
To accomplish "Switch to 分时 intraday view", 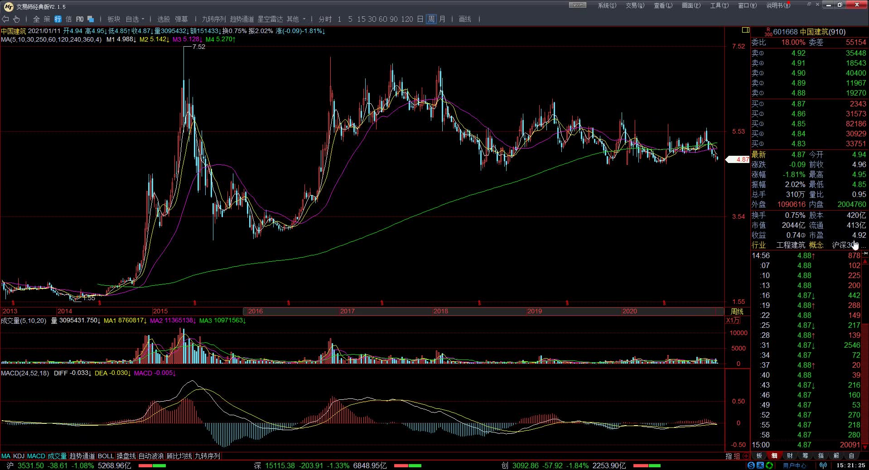I will (x=325, y=19).
